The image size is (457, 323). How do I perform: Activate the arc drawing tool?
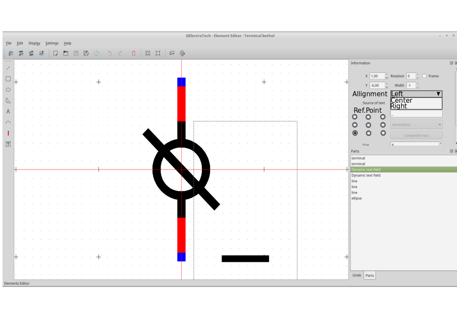[x=8, y=123]
